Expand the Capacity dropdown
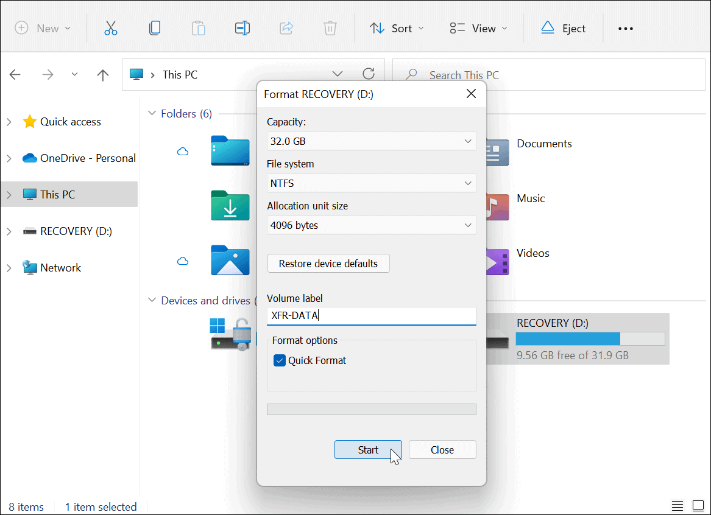Viewport: 711px width, 515px height. click(371, 141)
